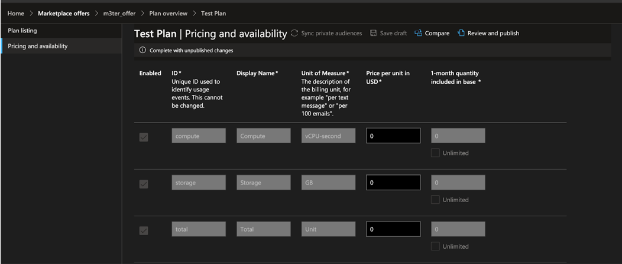Toggle the Enabled checkbox for compute row
This screenshot has height=264, width=622.
tap(144, 137)
